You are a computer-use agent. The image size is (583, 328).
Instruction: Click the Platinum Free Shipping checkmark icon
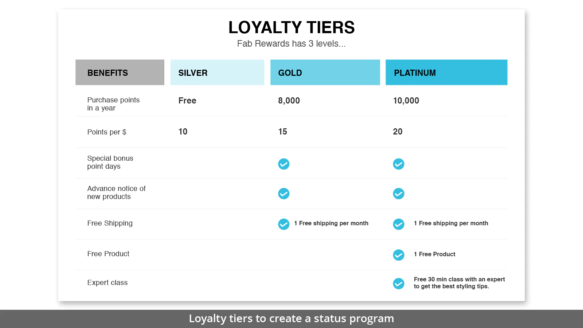[399, 224]
